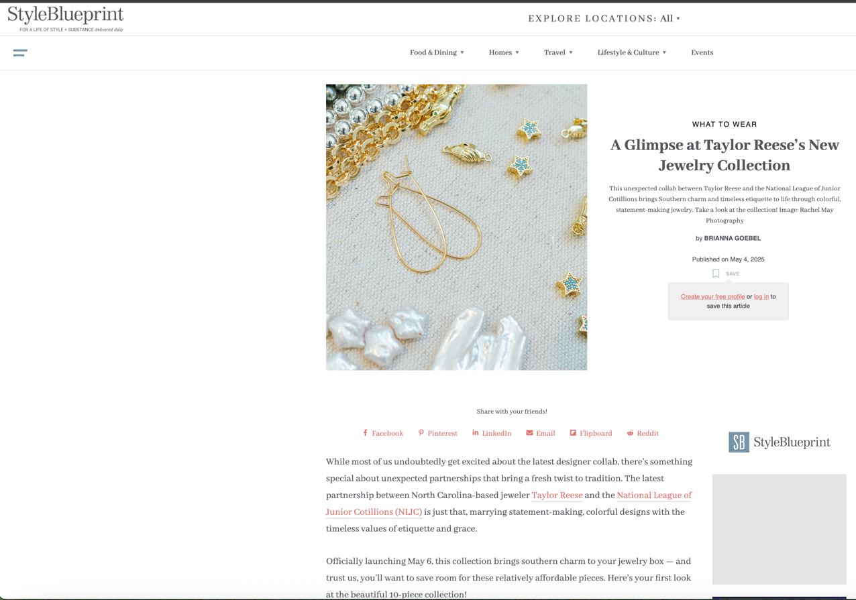Go to the Events page

click(702, 52)
